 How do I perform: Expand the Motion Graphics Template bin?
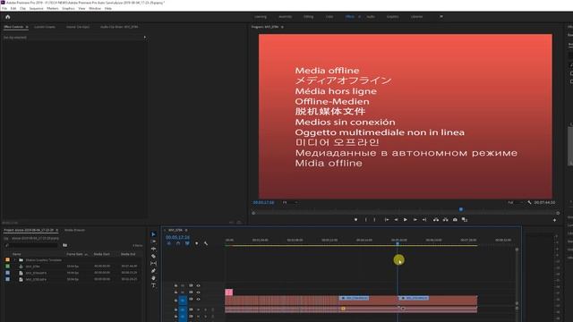15,260
